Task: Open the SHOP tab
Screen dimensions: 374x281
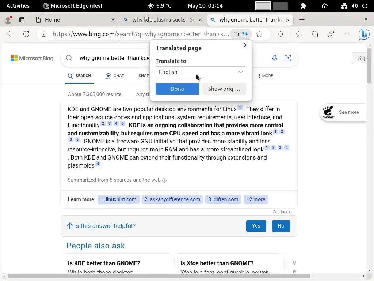Action: click(144, 76)
